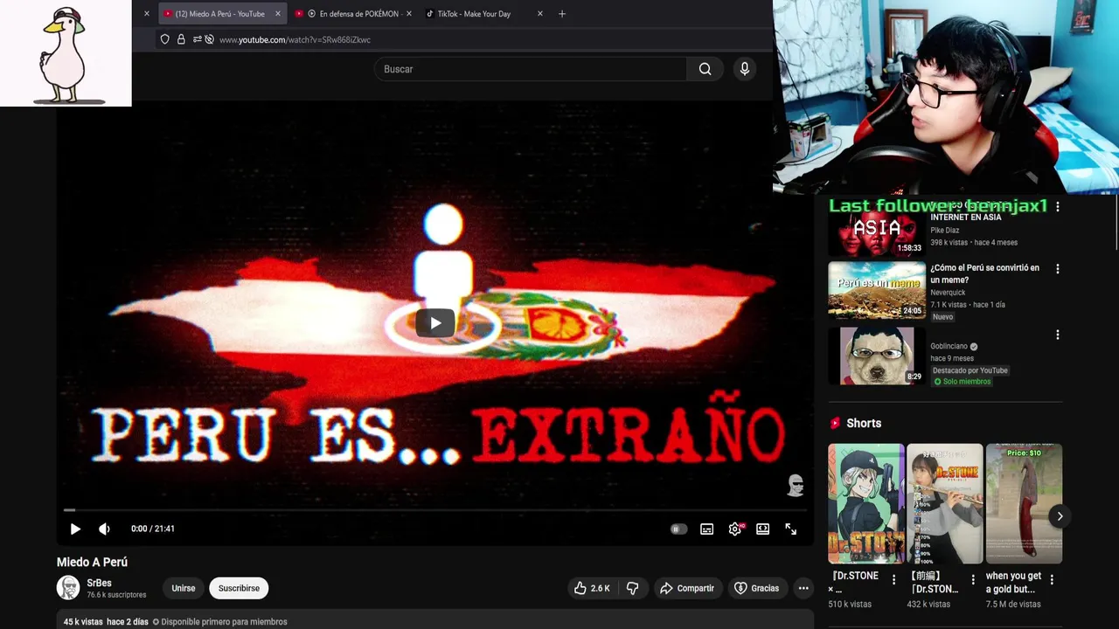Open ¿Cómo el Perú se convirtió en un meme?
The height and width of the screenshot is (629, 1119).
click(x=984, y=273)
